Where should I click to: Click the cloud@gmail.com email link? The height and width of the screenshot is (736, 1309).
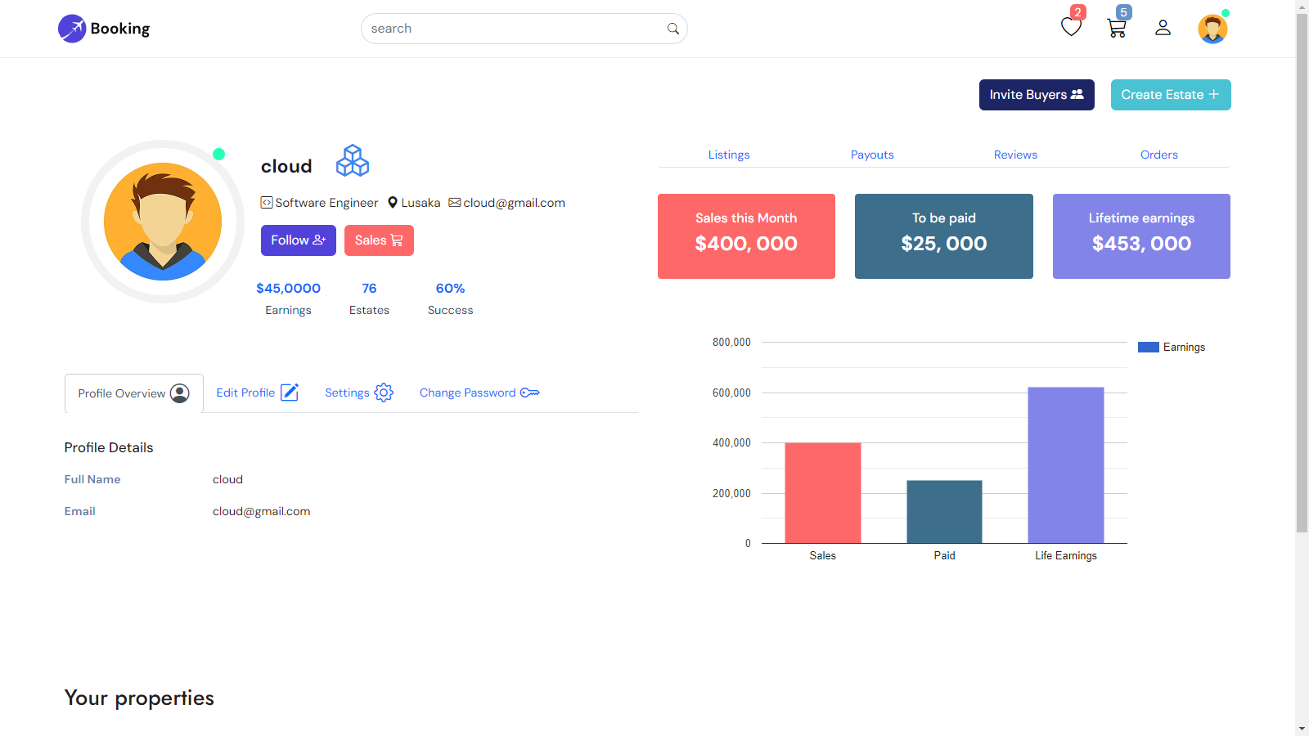pos(514,202)
